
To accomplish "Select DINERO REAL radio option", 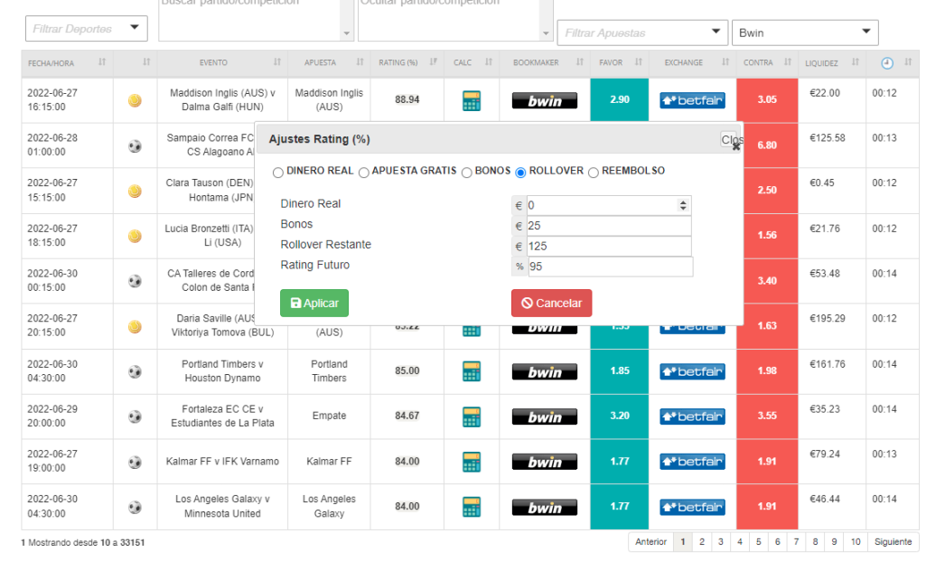I will coord(278,173).
